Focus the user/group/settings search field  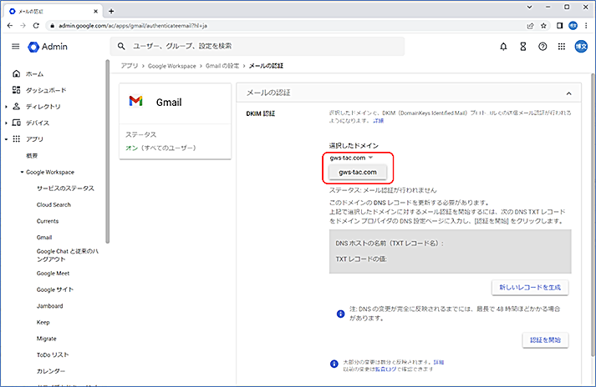click(257, 46)
